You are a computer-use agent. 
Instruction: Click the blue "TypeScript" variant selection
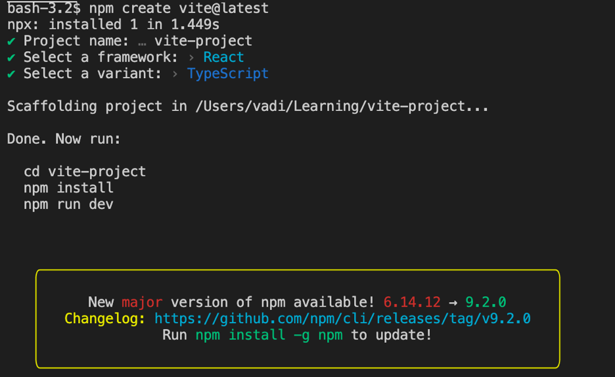228,74
